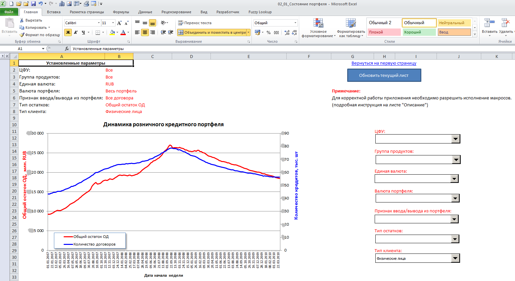Click the insert function fx icon
Viewport: 515px width, 281px height.
point(67,49)
